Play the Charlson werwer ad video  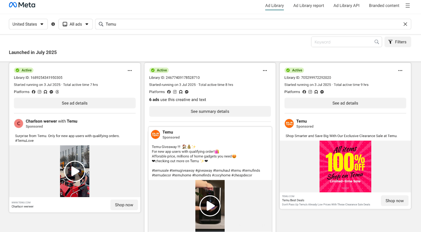[x=75, y=171]
